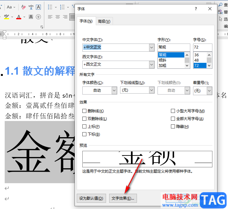Click the Select cursor icon in ribbon
Viewport: 228px width, 209px height.
(221, 19)
